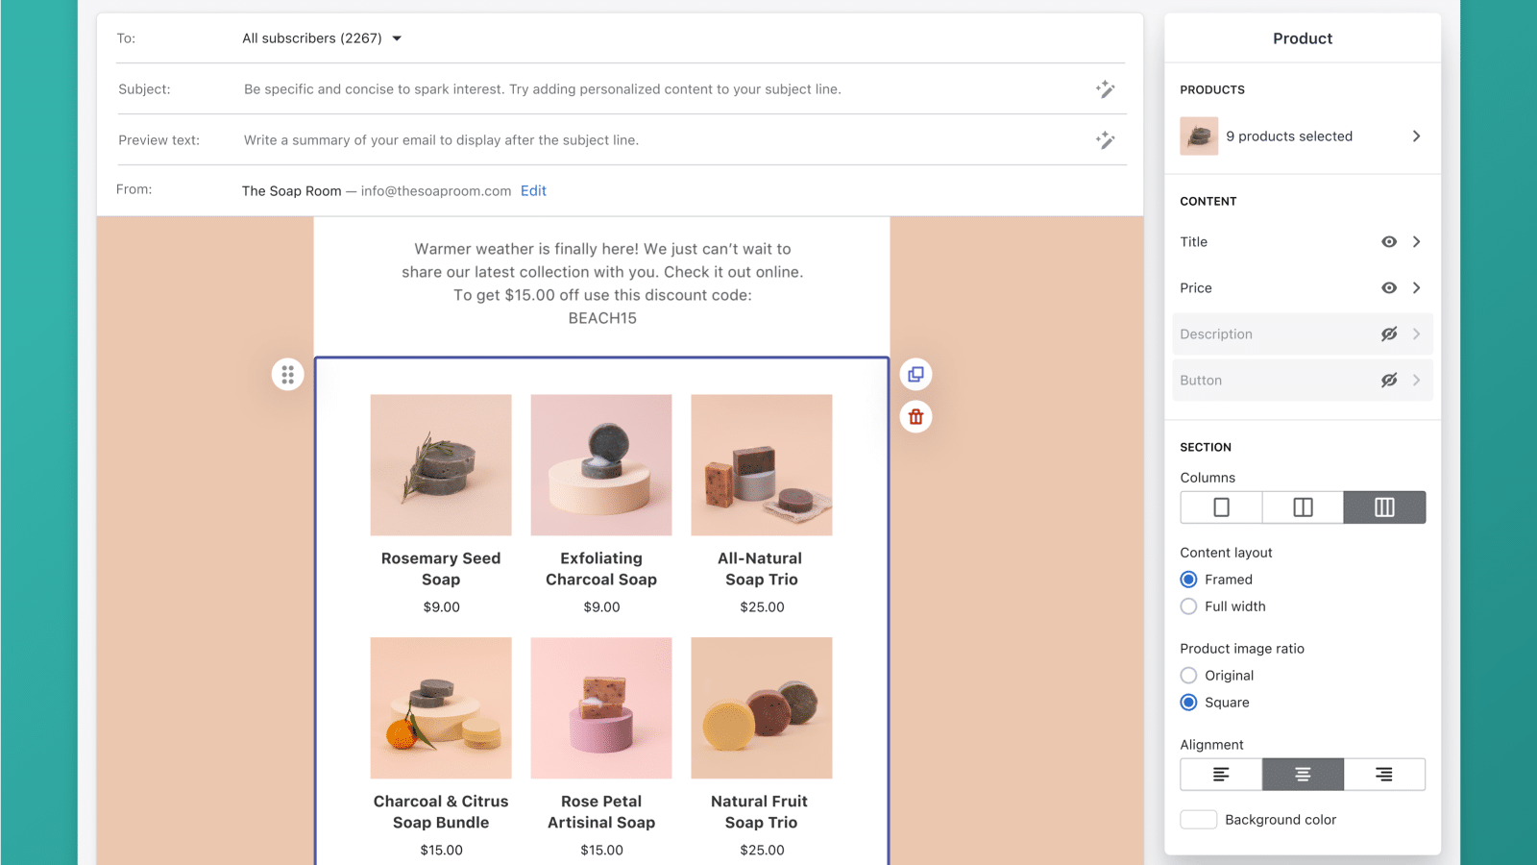This screenshot has width=1537, height=865.
Task: Set alignment to left
Action: click(1220, 774)
